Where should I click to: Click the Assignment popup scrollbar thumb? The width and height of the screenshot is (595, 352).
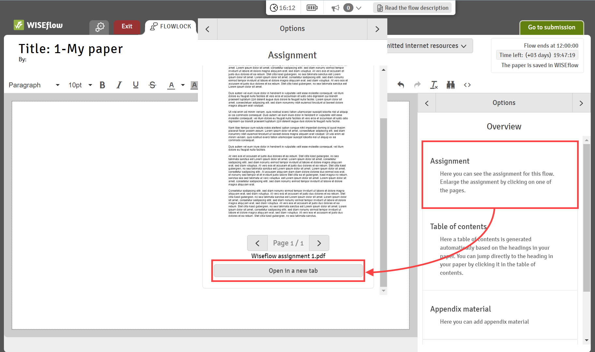point(383,202)
